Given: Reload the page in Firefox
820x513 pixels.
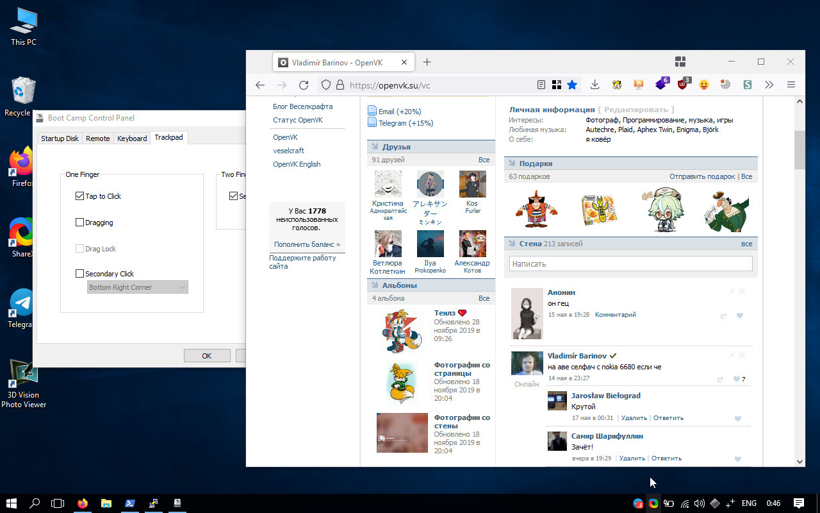Looking at the screenshot, I should pyautogui.click(x=304, y=85).
